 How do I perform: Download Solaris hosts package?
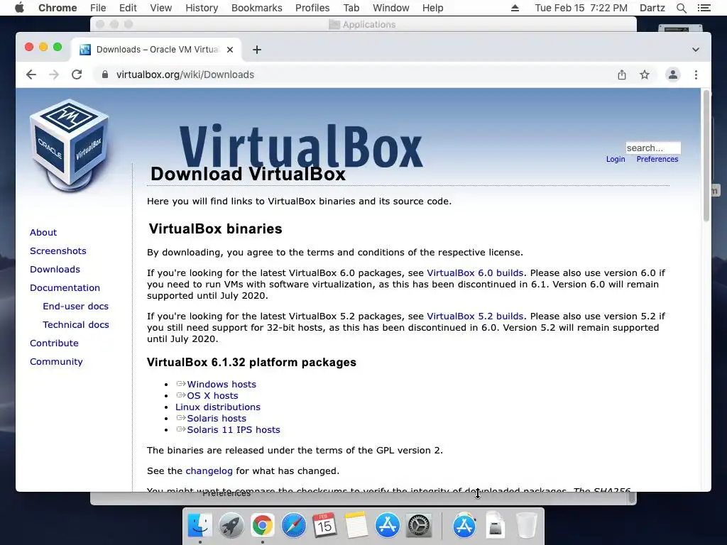217,419
